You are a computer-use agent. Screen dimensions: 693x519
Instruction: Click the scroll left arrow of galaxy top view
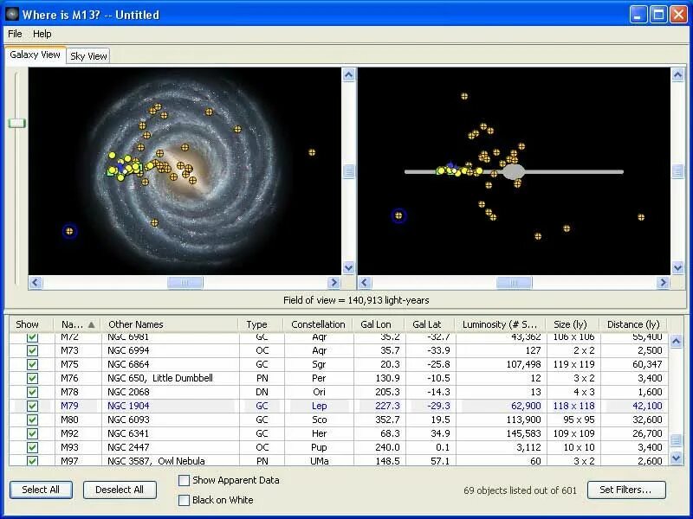coord(36,283)
